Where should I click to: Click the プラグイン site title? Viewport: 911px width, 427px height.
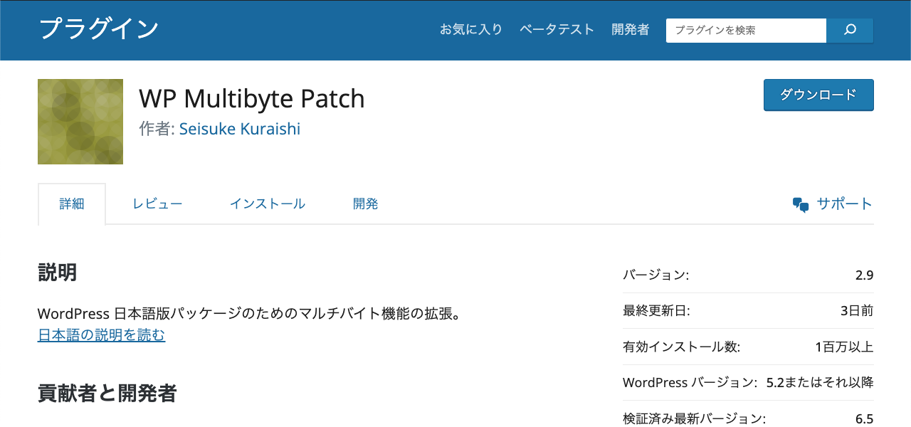click(x=98, y=29)
